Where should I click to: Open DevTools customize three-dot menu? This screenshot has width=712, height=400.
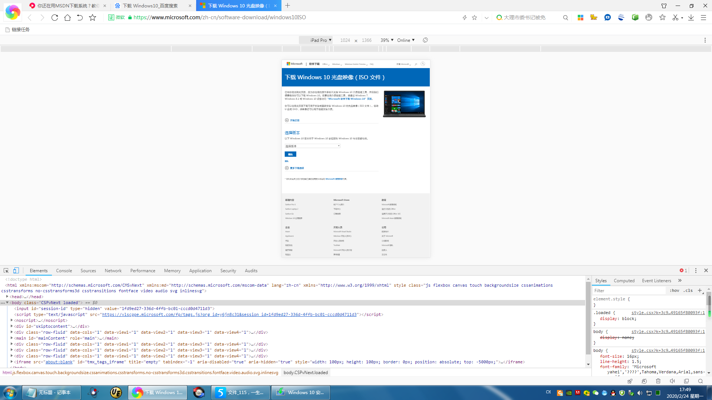coord(696,270)
